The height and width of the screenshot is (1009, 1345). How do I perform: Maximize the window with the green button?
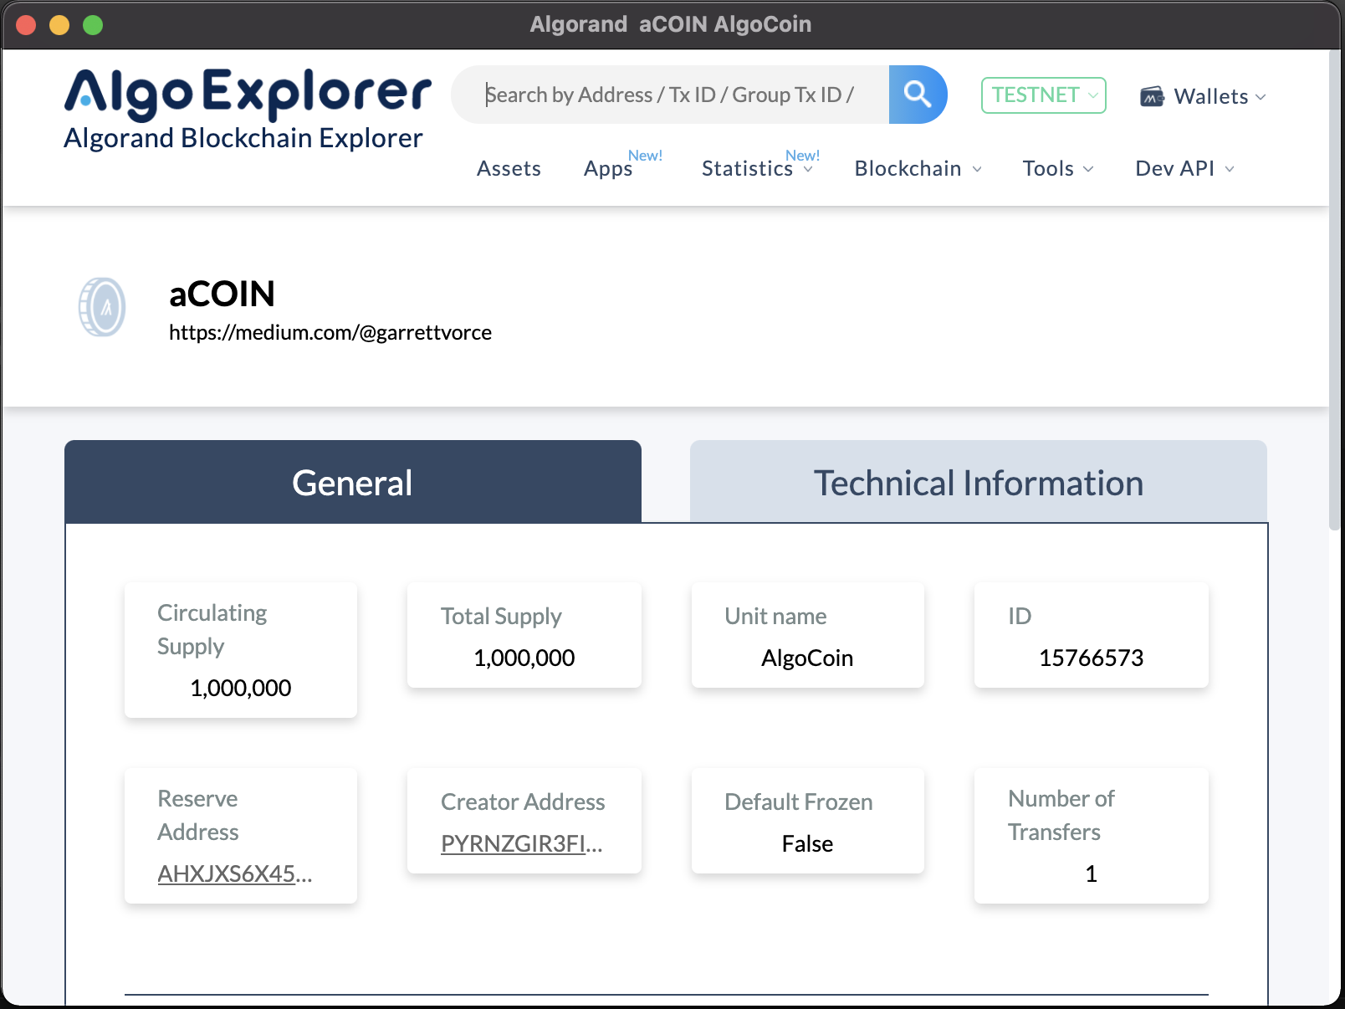tap(93, 25)
